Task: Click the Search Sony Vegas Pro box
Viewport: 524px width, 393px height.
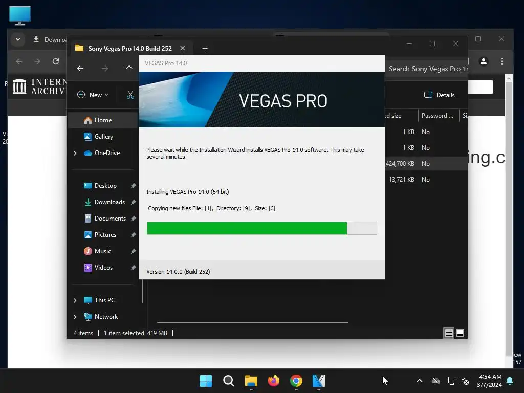Action: (x=427, y=69)
